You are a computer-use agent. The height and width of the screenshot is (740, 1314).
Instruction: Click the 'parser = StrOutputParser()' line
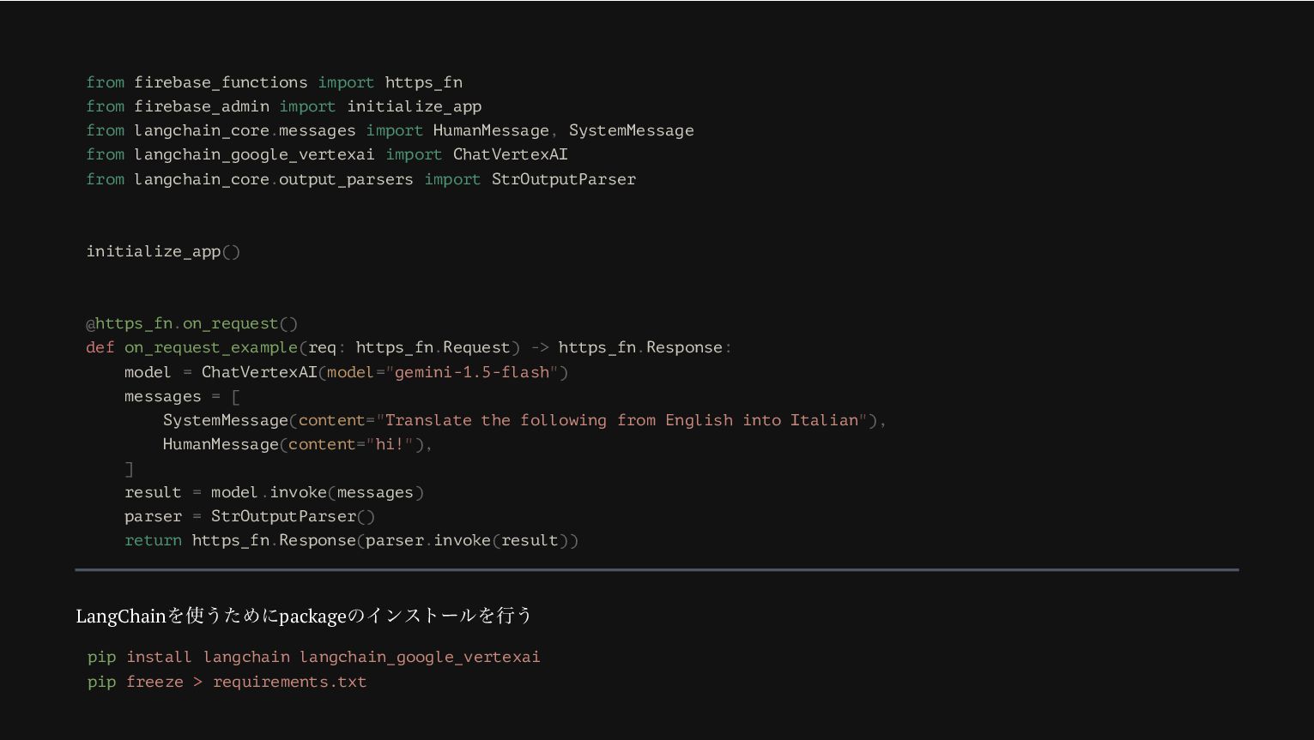point(250,516)
